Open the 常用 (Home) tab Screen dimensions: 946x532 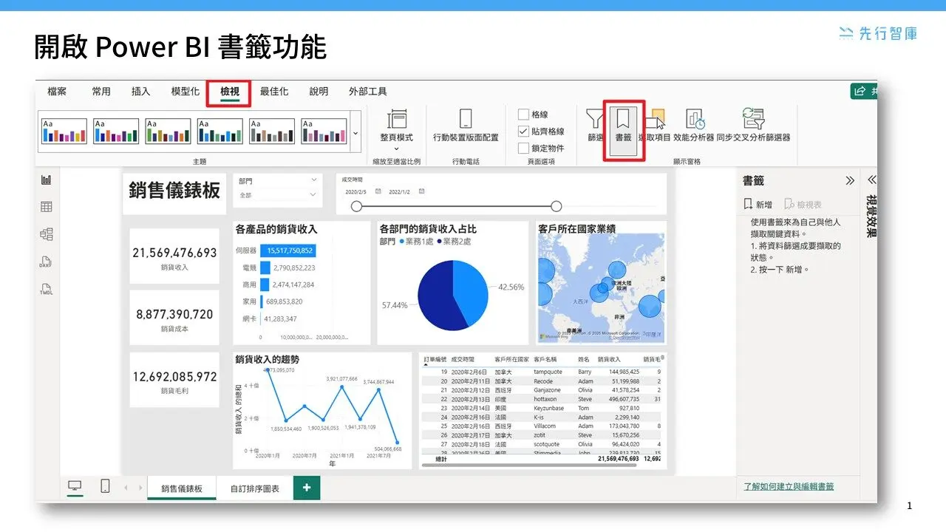click(x=101, y=92)
